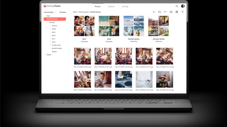Image resolution: width=227 pixels, height=127 pixels.
Task: Switch to the Photos tab
Action: click(x=98, y=6)
